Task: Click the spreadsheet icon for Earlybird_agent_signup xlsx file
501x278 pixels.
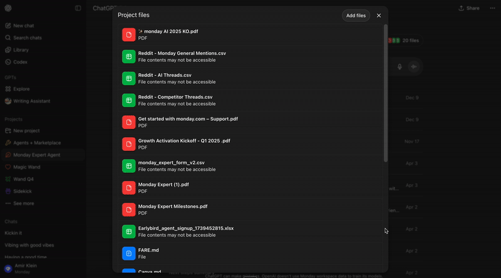Action: 129,232
